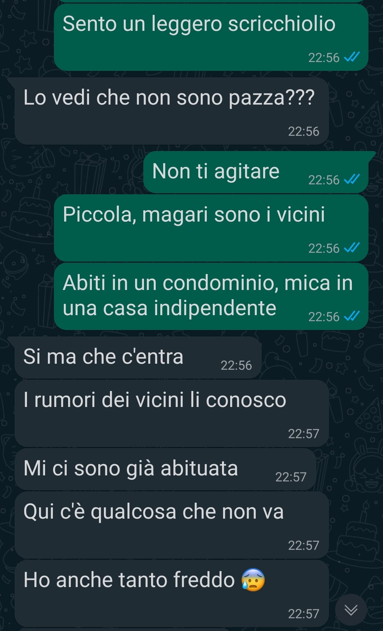The image size is (383, 631).
Task: Tap the anxious sweat emoji
Action: 253,580
